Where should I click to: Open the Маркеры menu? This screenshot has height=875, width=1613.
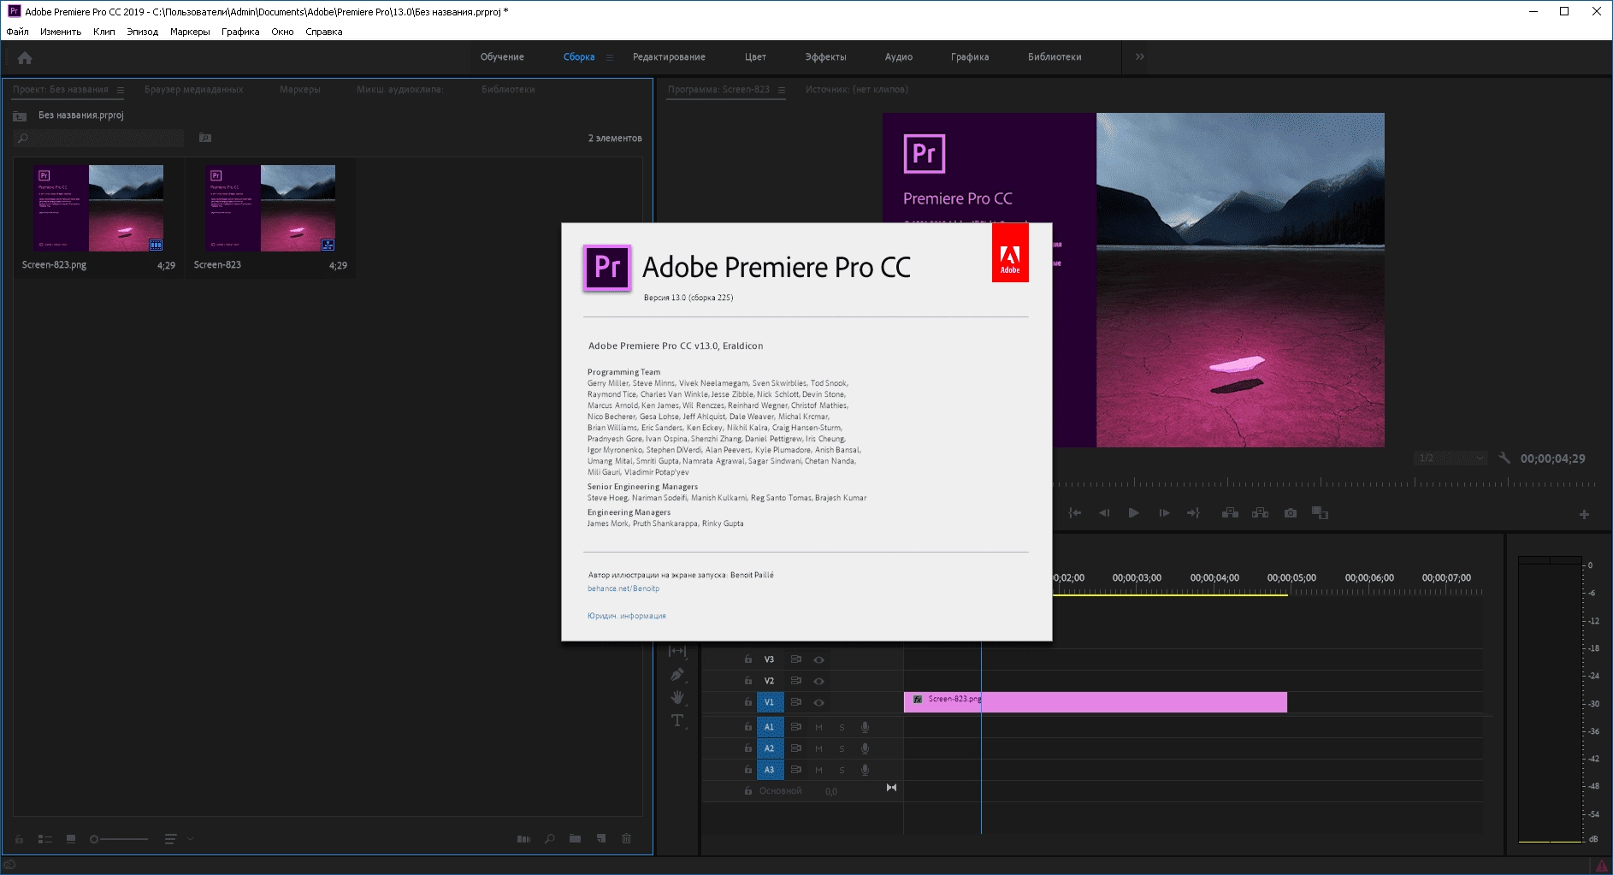[190, 32]
